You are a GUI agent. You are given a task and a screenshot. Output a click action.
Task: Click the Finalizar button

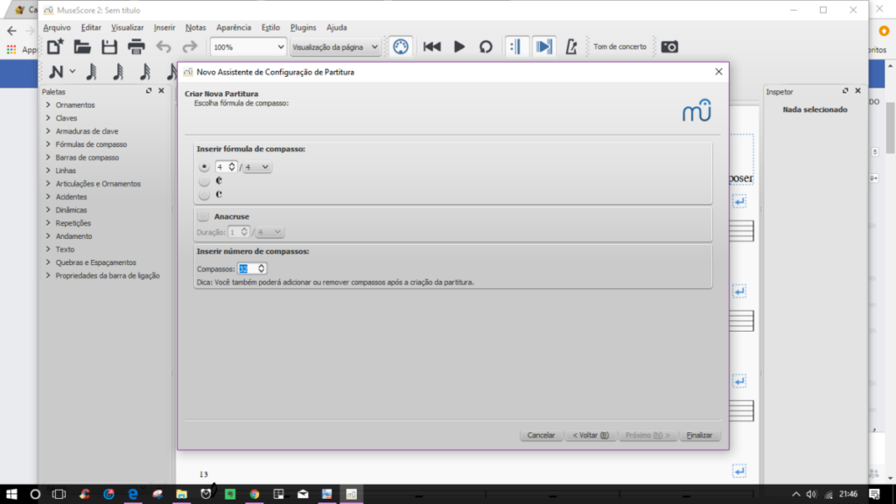[699, 435]
